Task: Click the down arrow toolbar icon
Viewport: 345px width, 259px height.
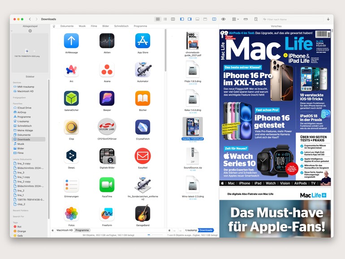Action: (328, 19)
